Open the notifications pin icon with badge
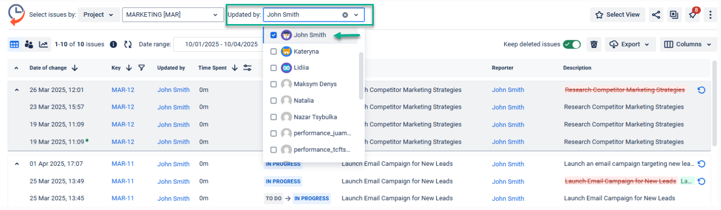The width and height of the screenshot is (721, 210). 692,15
